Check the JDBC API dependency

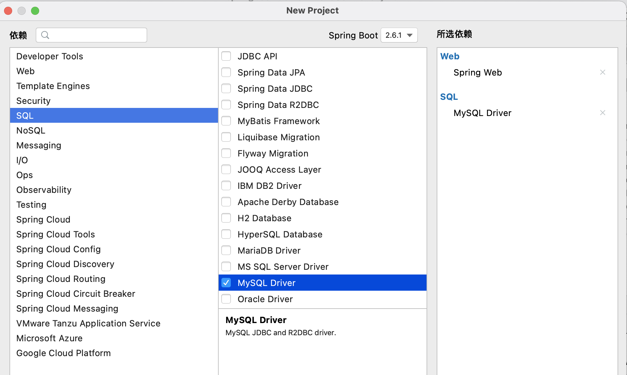tap(226, 56)
